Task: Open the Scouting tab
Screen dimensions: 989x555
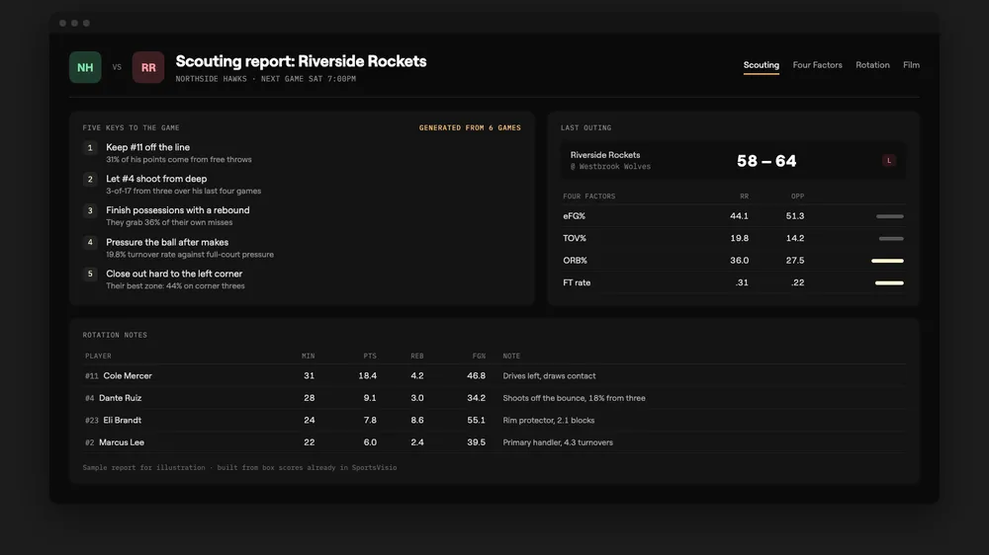Action: coord(761,65)
